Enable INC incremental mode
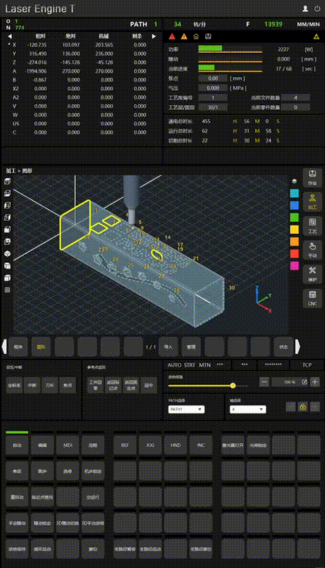The width and height of the screenshot is (325, 568). point(201,445)
